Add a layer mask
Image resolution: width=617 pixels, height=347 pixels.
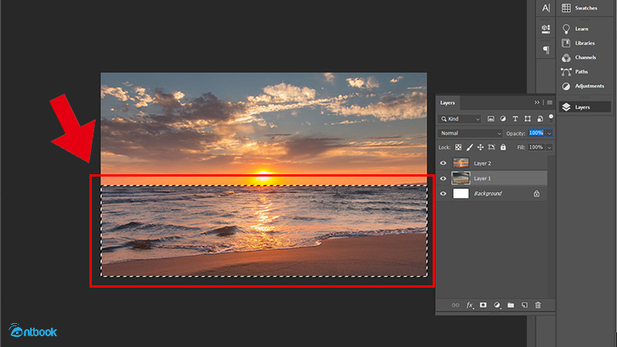pyautogui.click(x=484, y=305)
